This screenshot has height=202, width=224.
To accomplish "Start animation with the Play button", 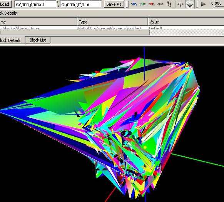I will coord(203,4).
